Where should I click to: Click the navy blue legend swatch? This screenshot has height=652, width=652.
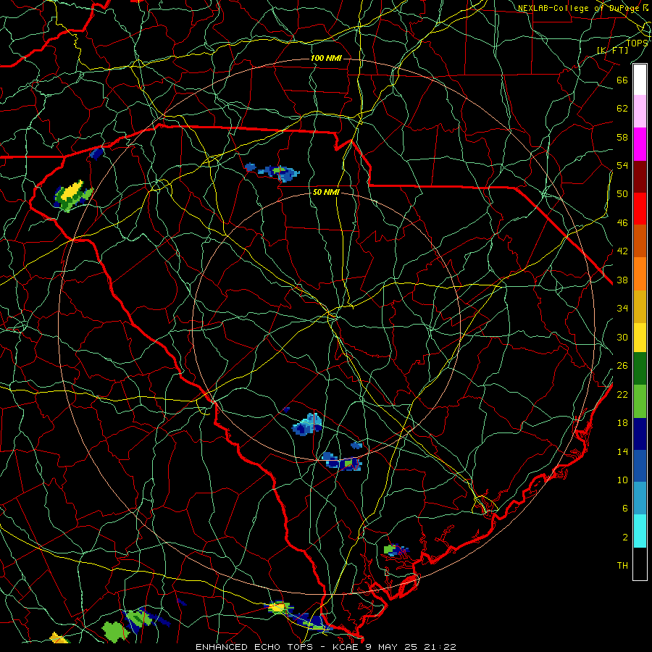(640, 434)
